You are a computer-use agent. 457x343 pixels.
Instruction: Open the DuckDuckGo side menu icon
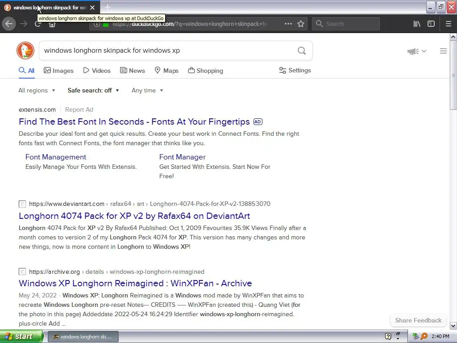click(443, 51)
